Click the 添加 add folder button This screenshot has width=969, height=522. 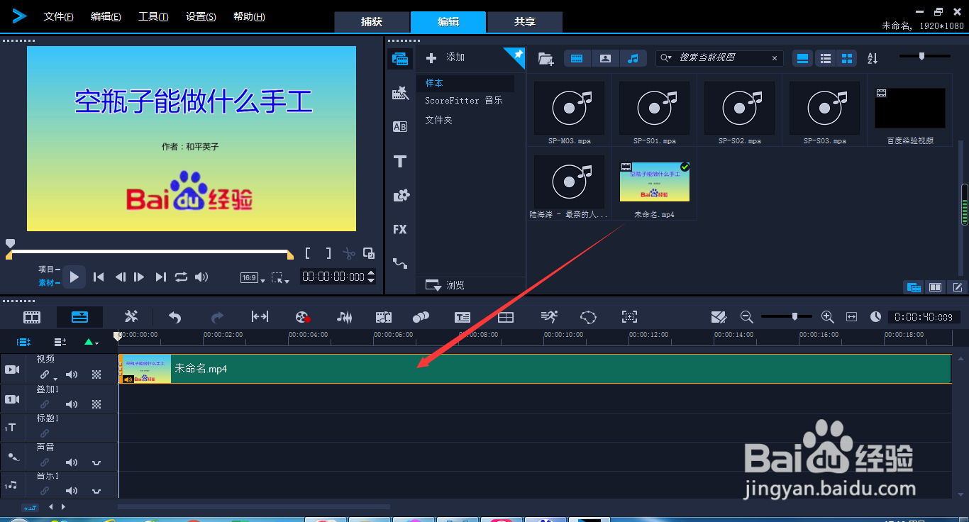click(x=445, y=57)
